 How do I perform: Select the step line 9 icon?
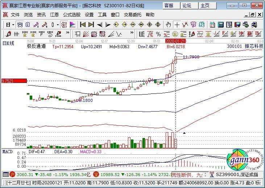click(x=45, y=25)
